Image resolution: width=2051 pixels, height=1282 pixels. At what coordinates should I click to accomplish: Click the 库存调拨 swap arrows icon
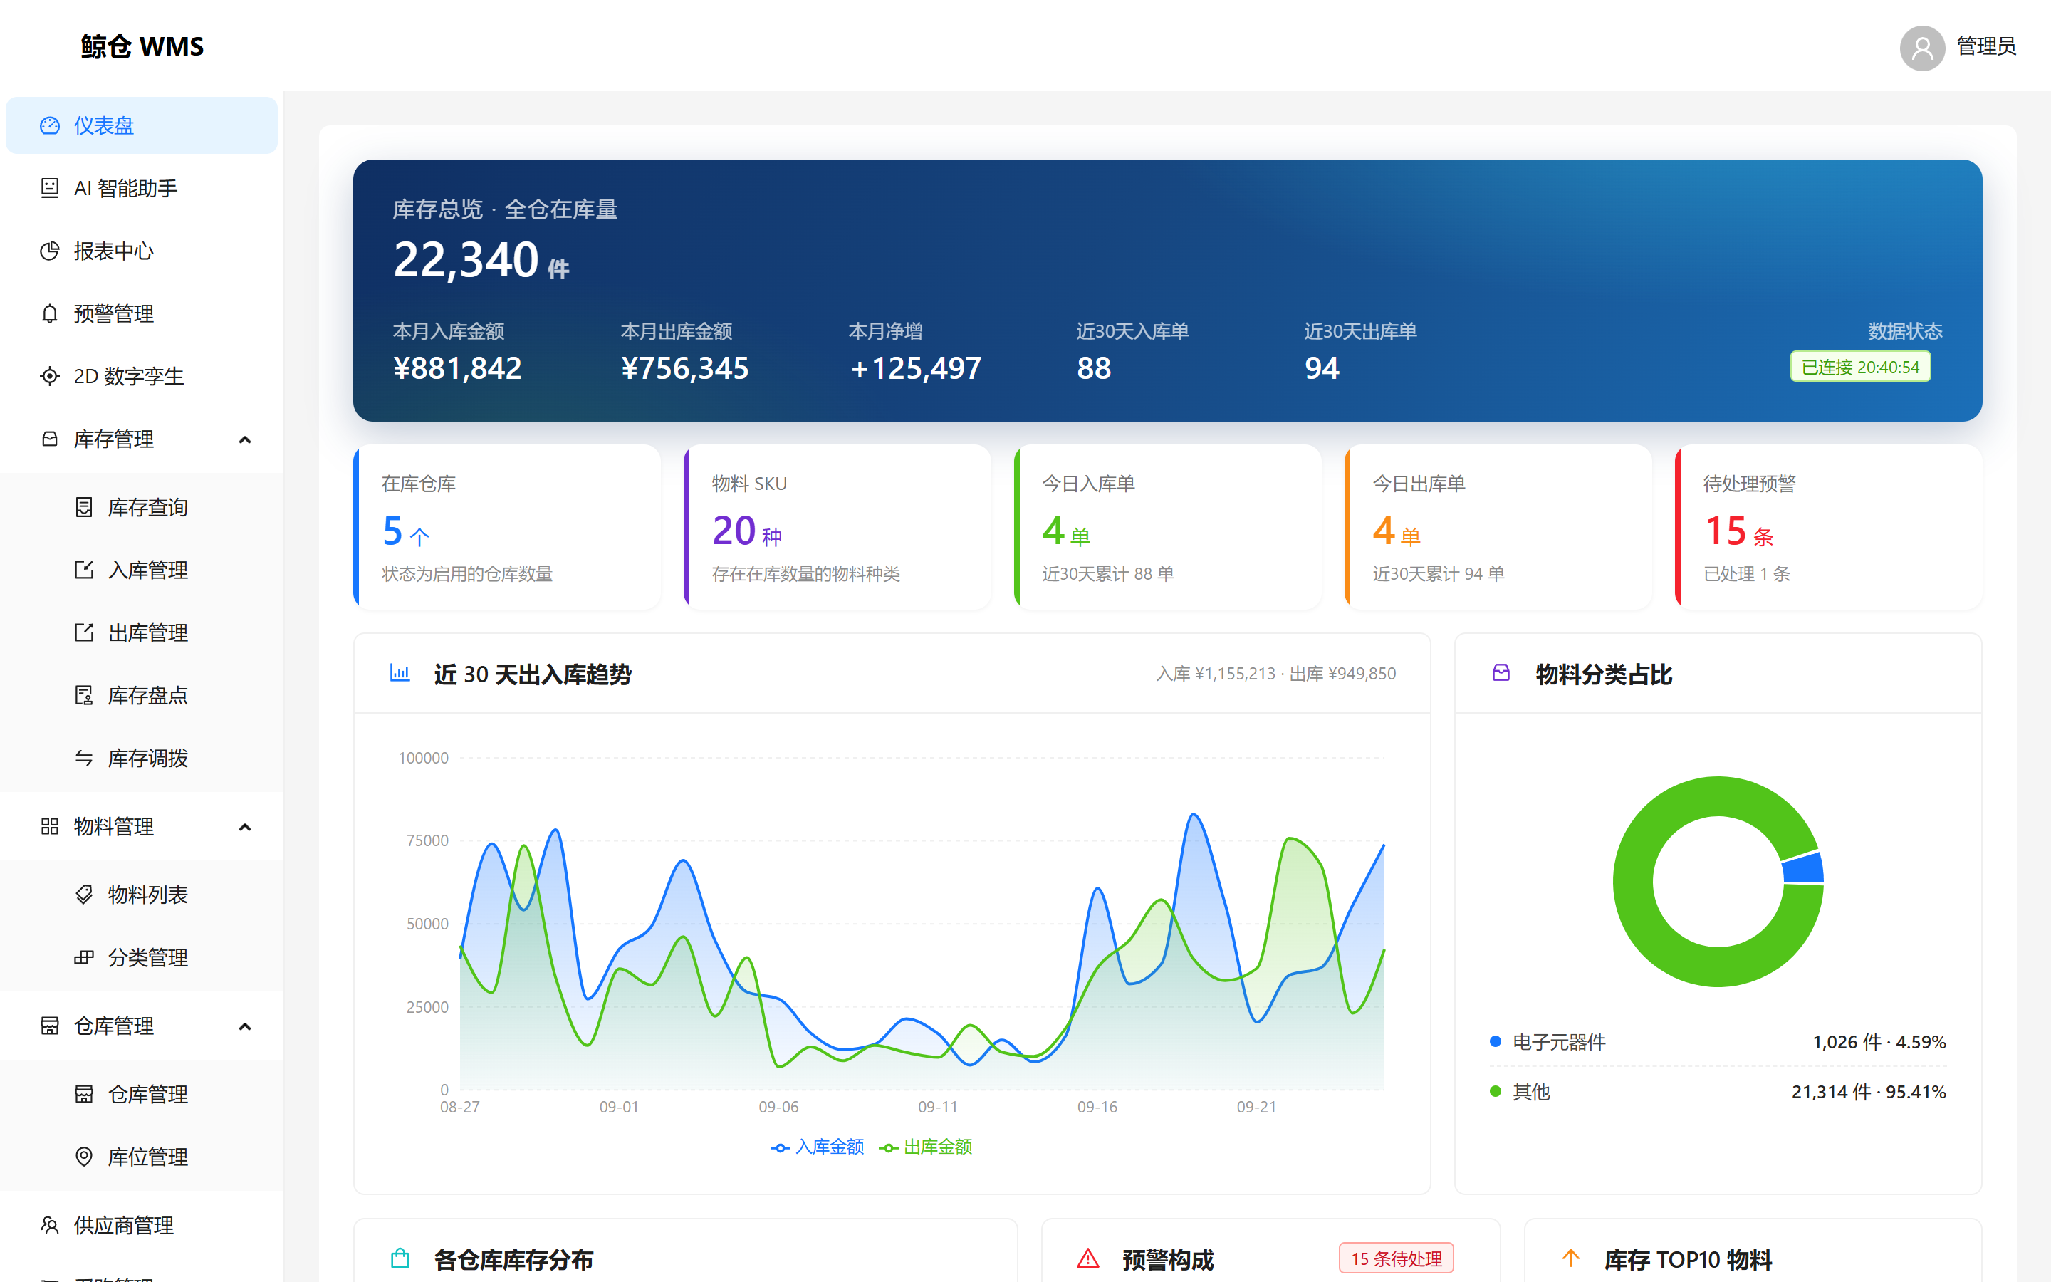tap(84, 758)
